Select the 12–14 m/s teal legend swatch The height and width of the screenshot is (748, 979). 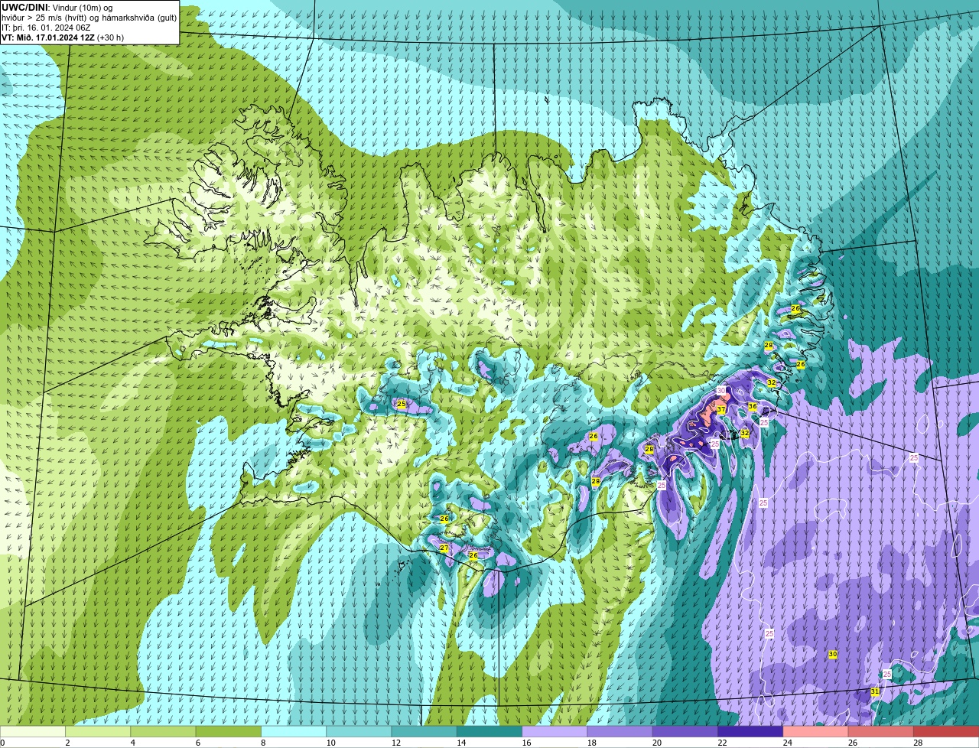pos(424,732)
